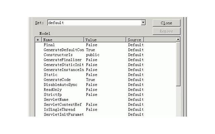Open the Set dropdown arrow
The width and height of the screenshot is (215, 134).
point(143,23)
